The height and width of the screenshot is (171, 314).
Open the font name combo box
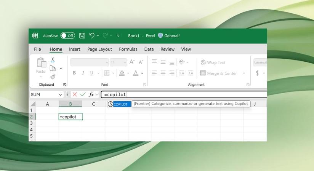(x=89, y=62)
